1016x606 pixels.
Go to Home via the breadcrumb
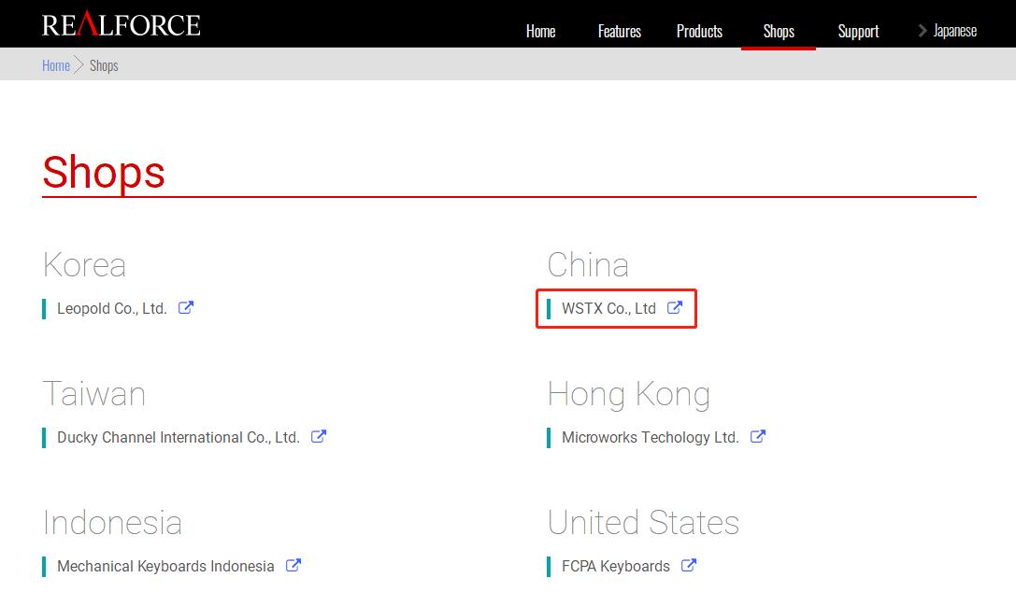click(56, 65)
